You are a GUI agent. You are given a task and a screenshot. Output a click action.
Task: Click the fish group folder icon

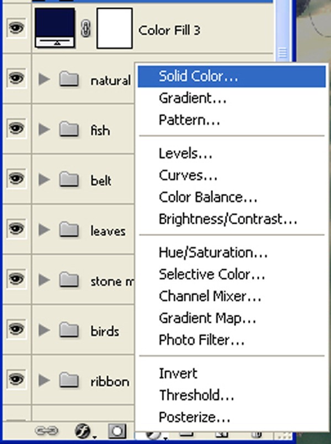click(69, 129)
